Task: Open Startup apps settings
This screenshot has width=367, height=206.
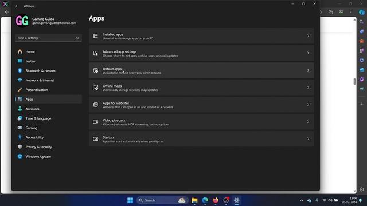Action: tap(201, 139)
